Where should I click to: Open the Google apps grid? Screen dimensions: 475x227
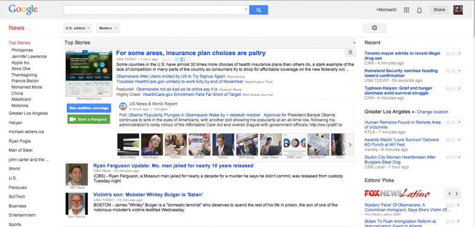[406, 10]
